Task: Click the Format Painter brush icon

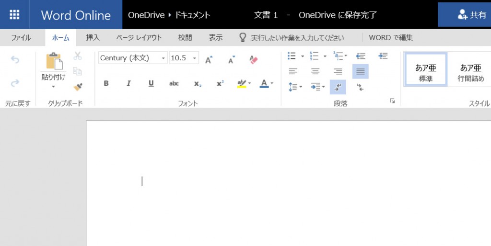Action: point(77,87)
